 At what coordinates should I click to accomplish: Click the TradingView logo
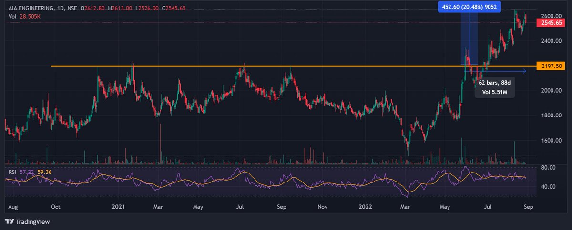(x=27, y=221)
